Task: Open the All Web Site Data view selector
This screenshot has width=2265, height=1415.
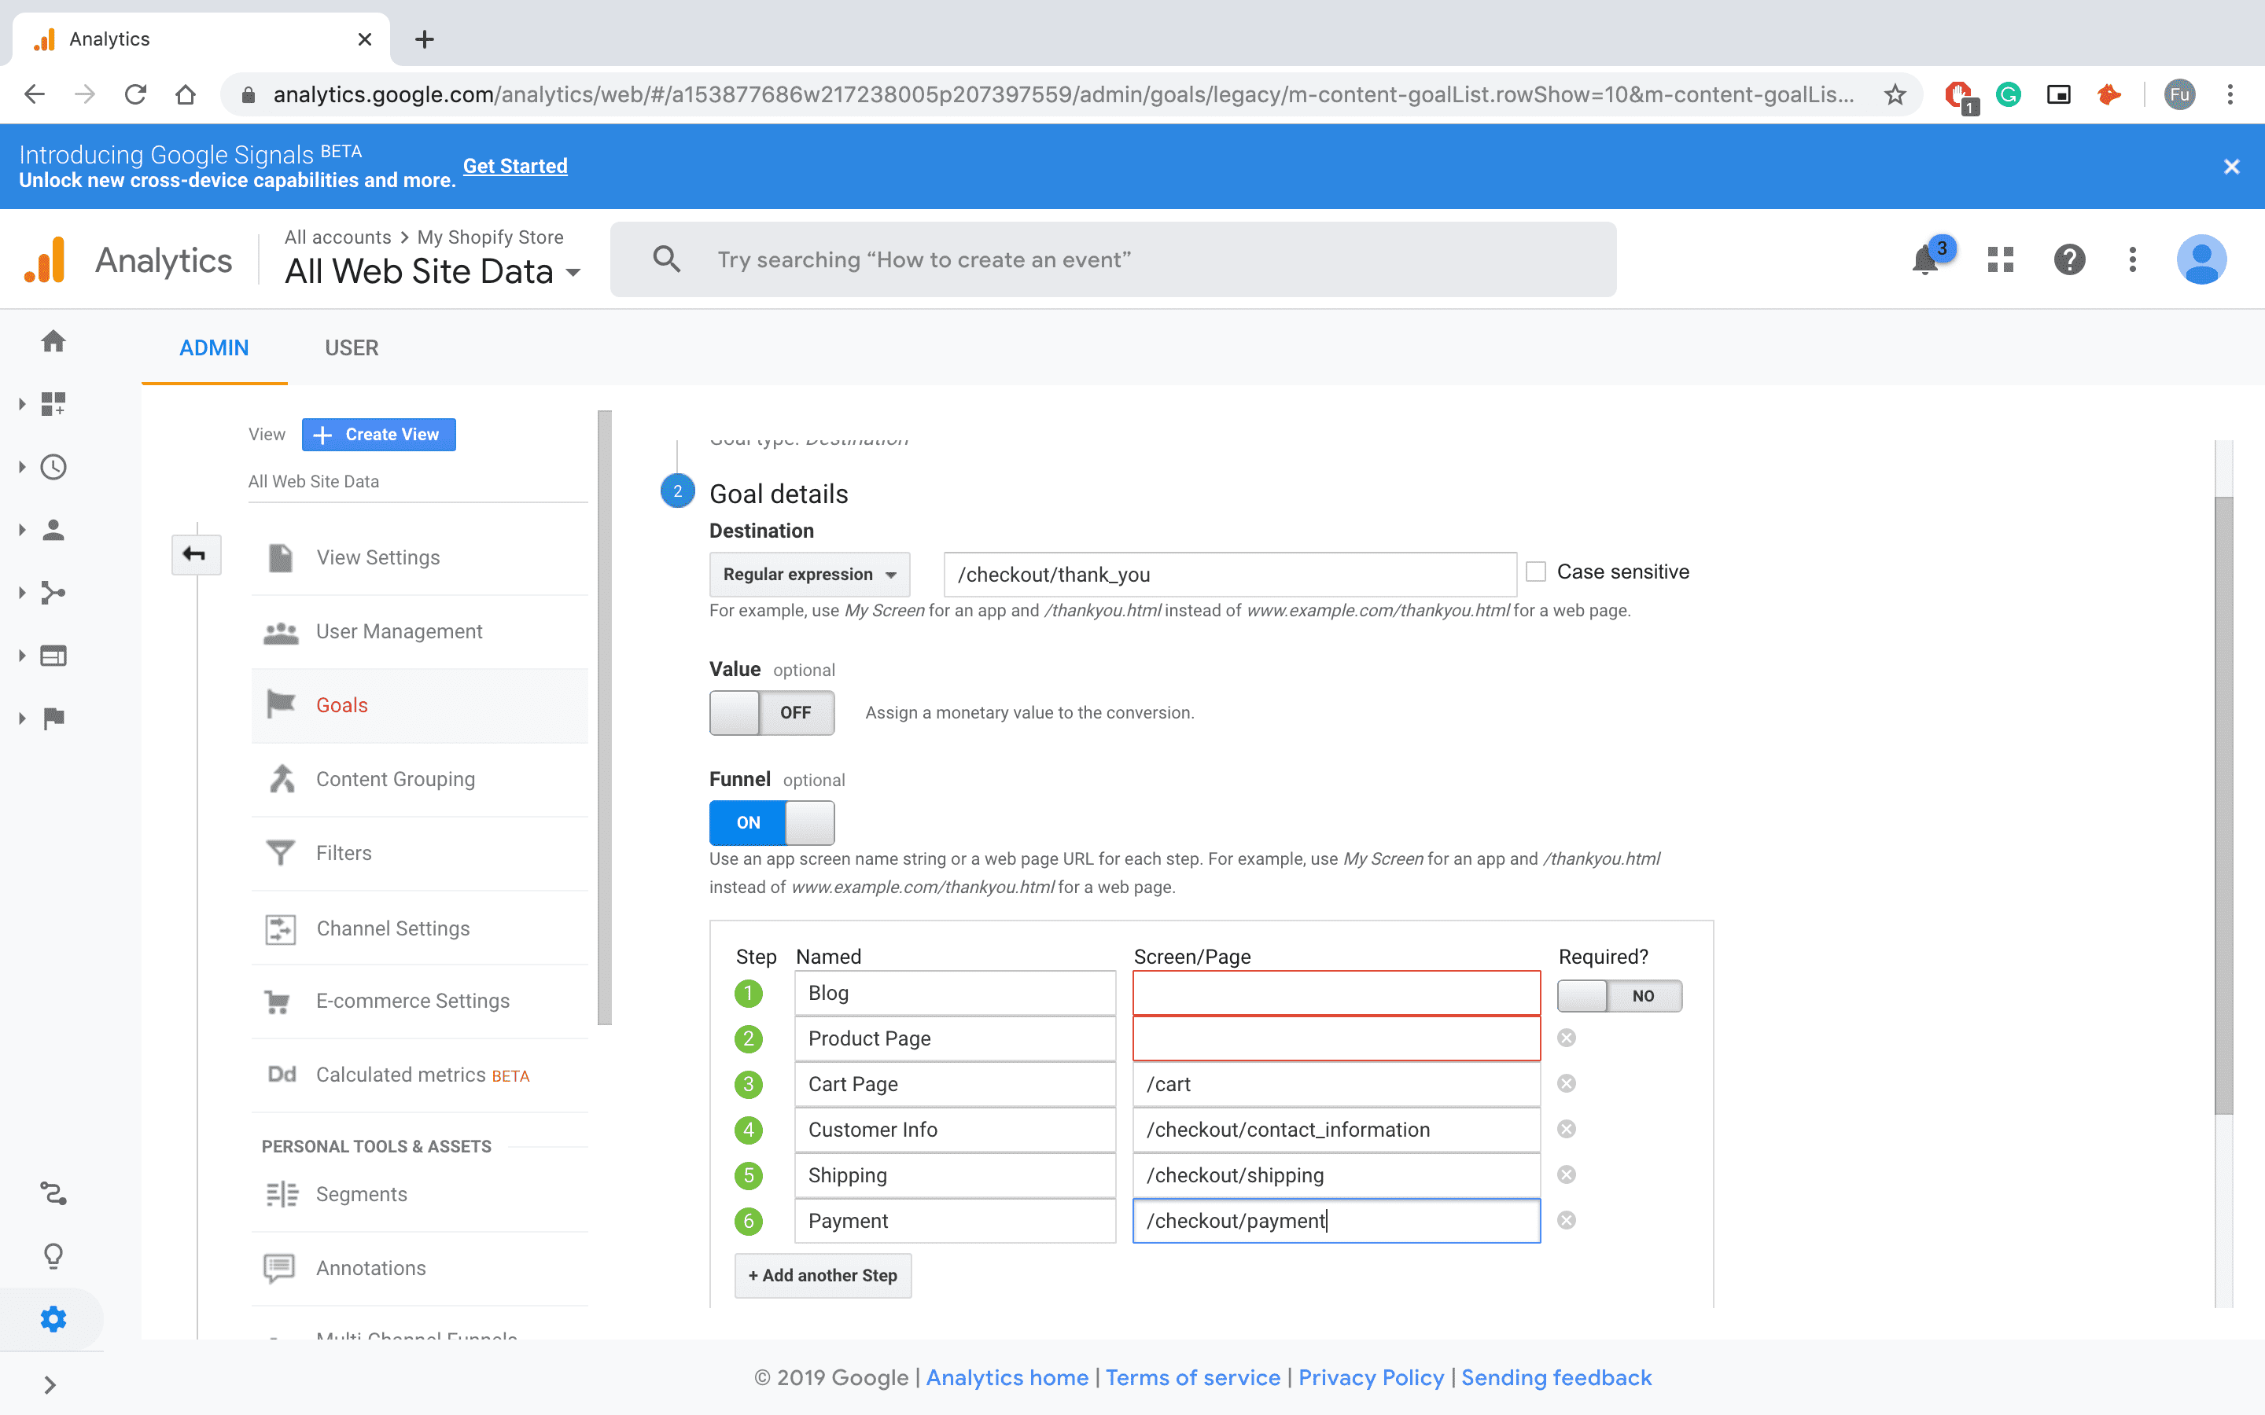Action: tap(433, 271)
